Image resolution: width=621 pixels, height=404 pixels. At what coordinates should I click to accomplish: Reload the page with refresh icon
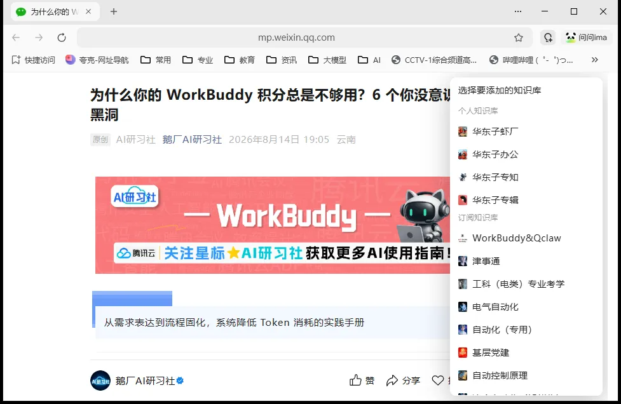click(x=62, y=37)
